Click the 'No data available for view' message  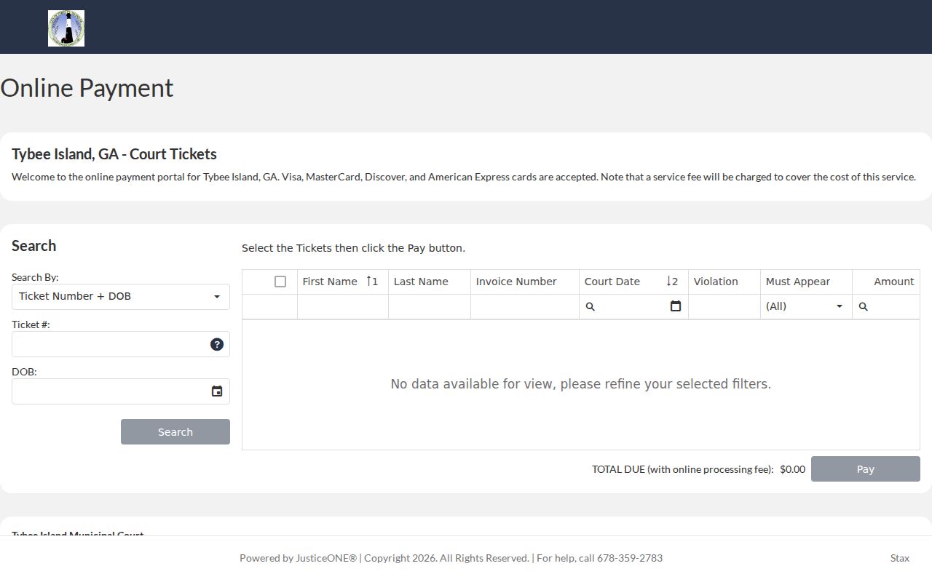(581, 384)
